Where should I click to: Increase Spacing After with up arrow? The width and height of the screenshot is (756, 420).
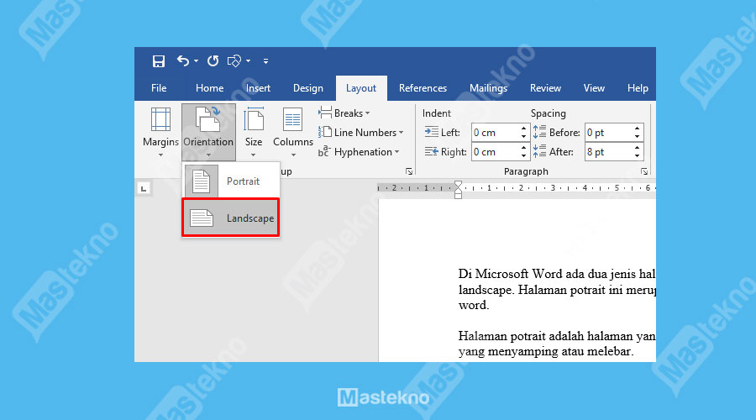click(x=638, y=148)
